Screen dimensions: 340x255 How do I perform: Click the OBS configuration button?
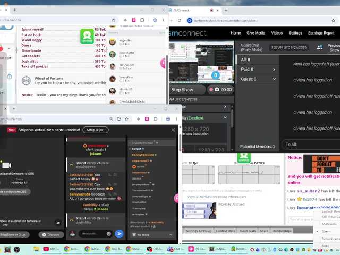click(14, 192)
